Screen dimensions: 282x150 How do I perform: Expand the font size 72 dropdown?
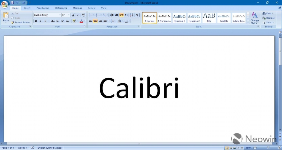coord(69,15)
